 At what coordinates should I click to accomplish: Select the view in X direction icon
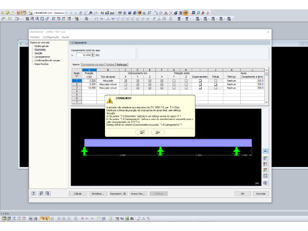click(265, 158)
